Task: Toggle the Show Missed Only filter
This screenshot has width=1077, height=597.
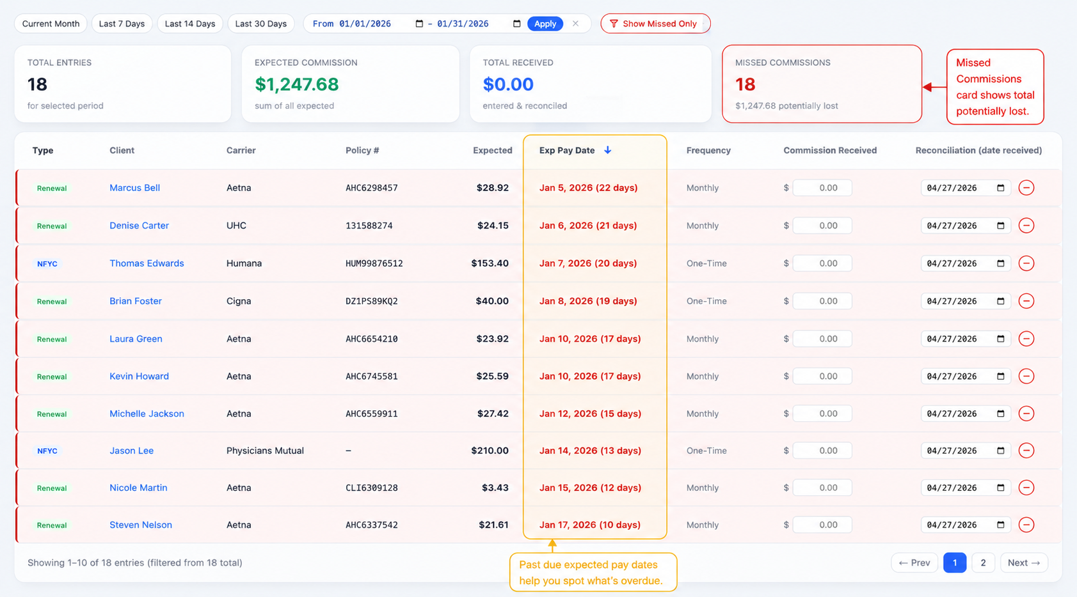Action: click(655, 24)
